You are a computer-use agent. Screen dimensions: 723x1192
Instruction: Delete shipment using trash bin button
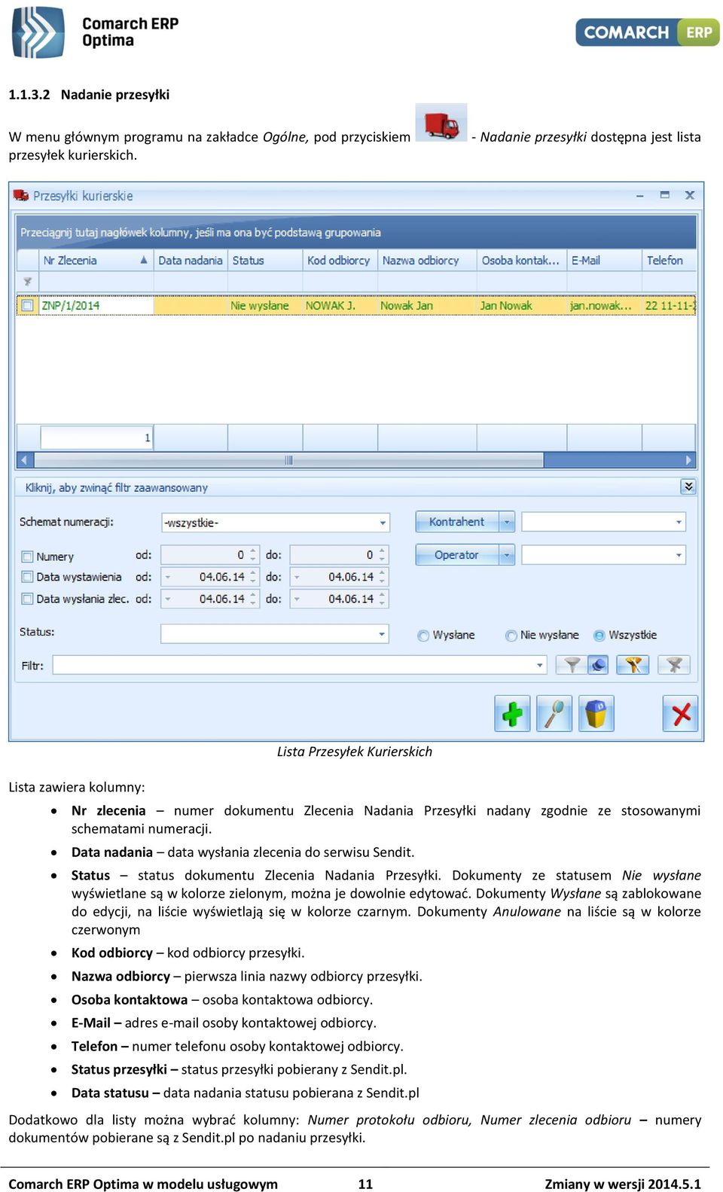[596, 713]
